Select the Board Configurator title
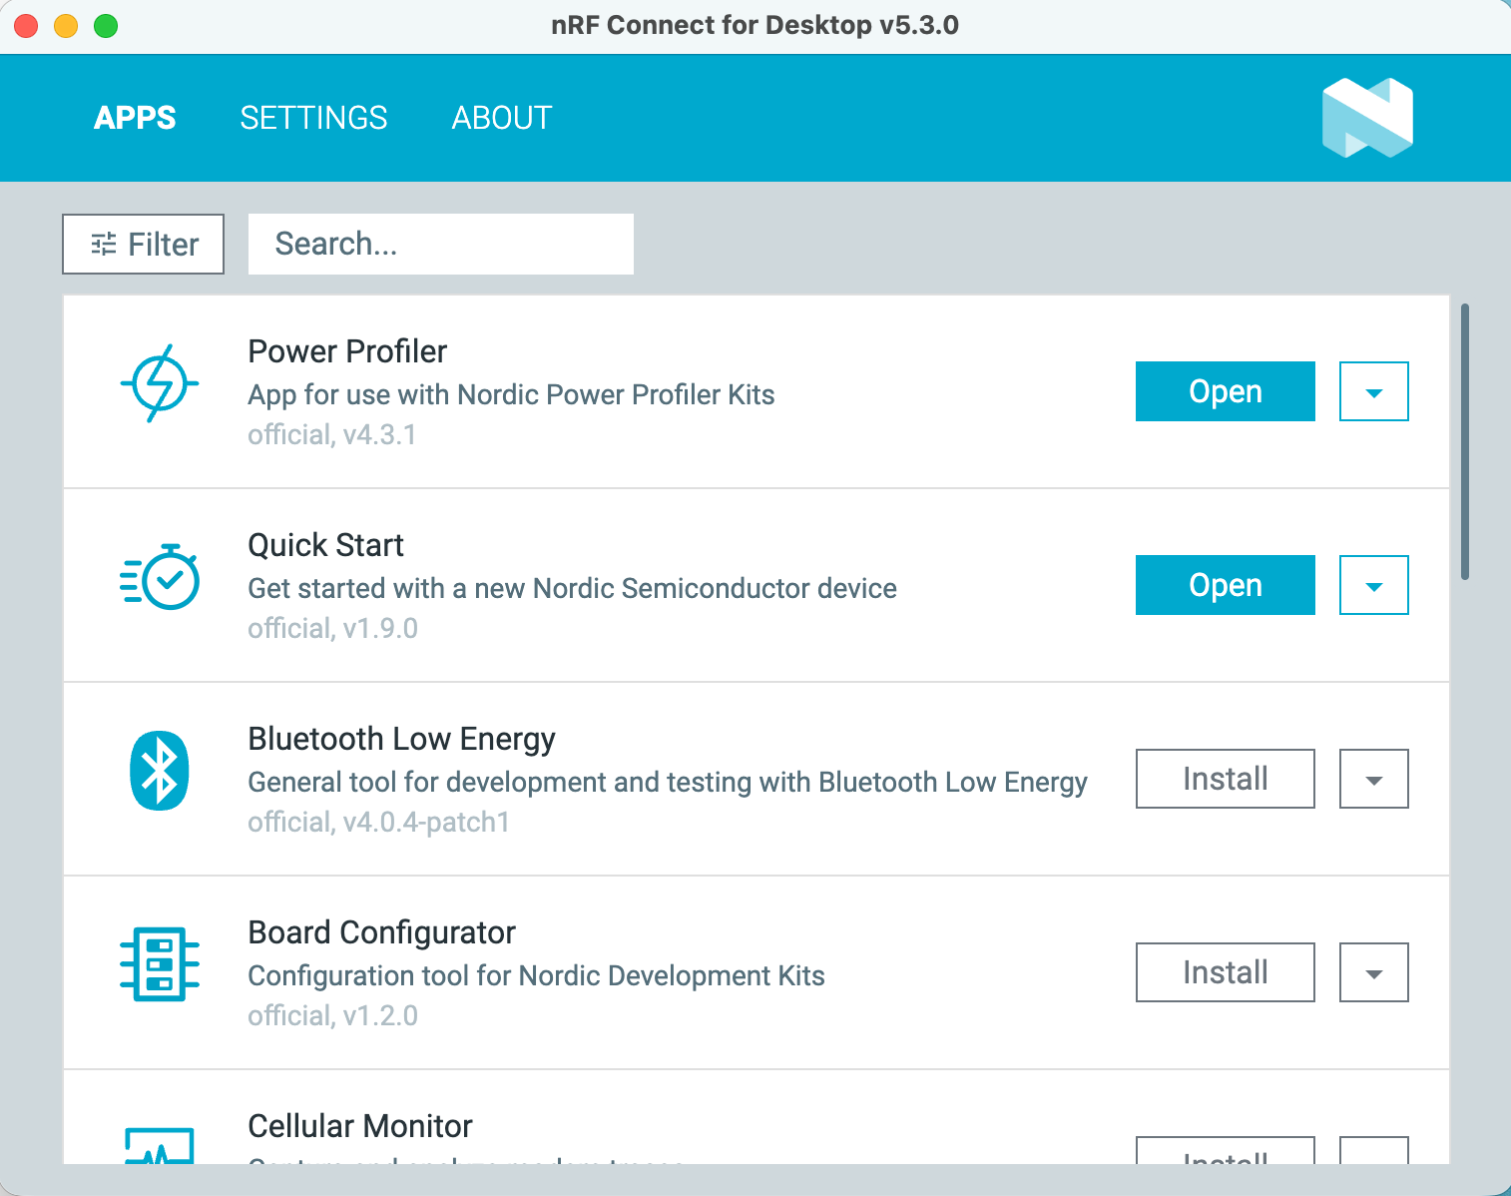 click(381, 932)
